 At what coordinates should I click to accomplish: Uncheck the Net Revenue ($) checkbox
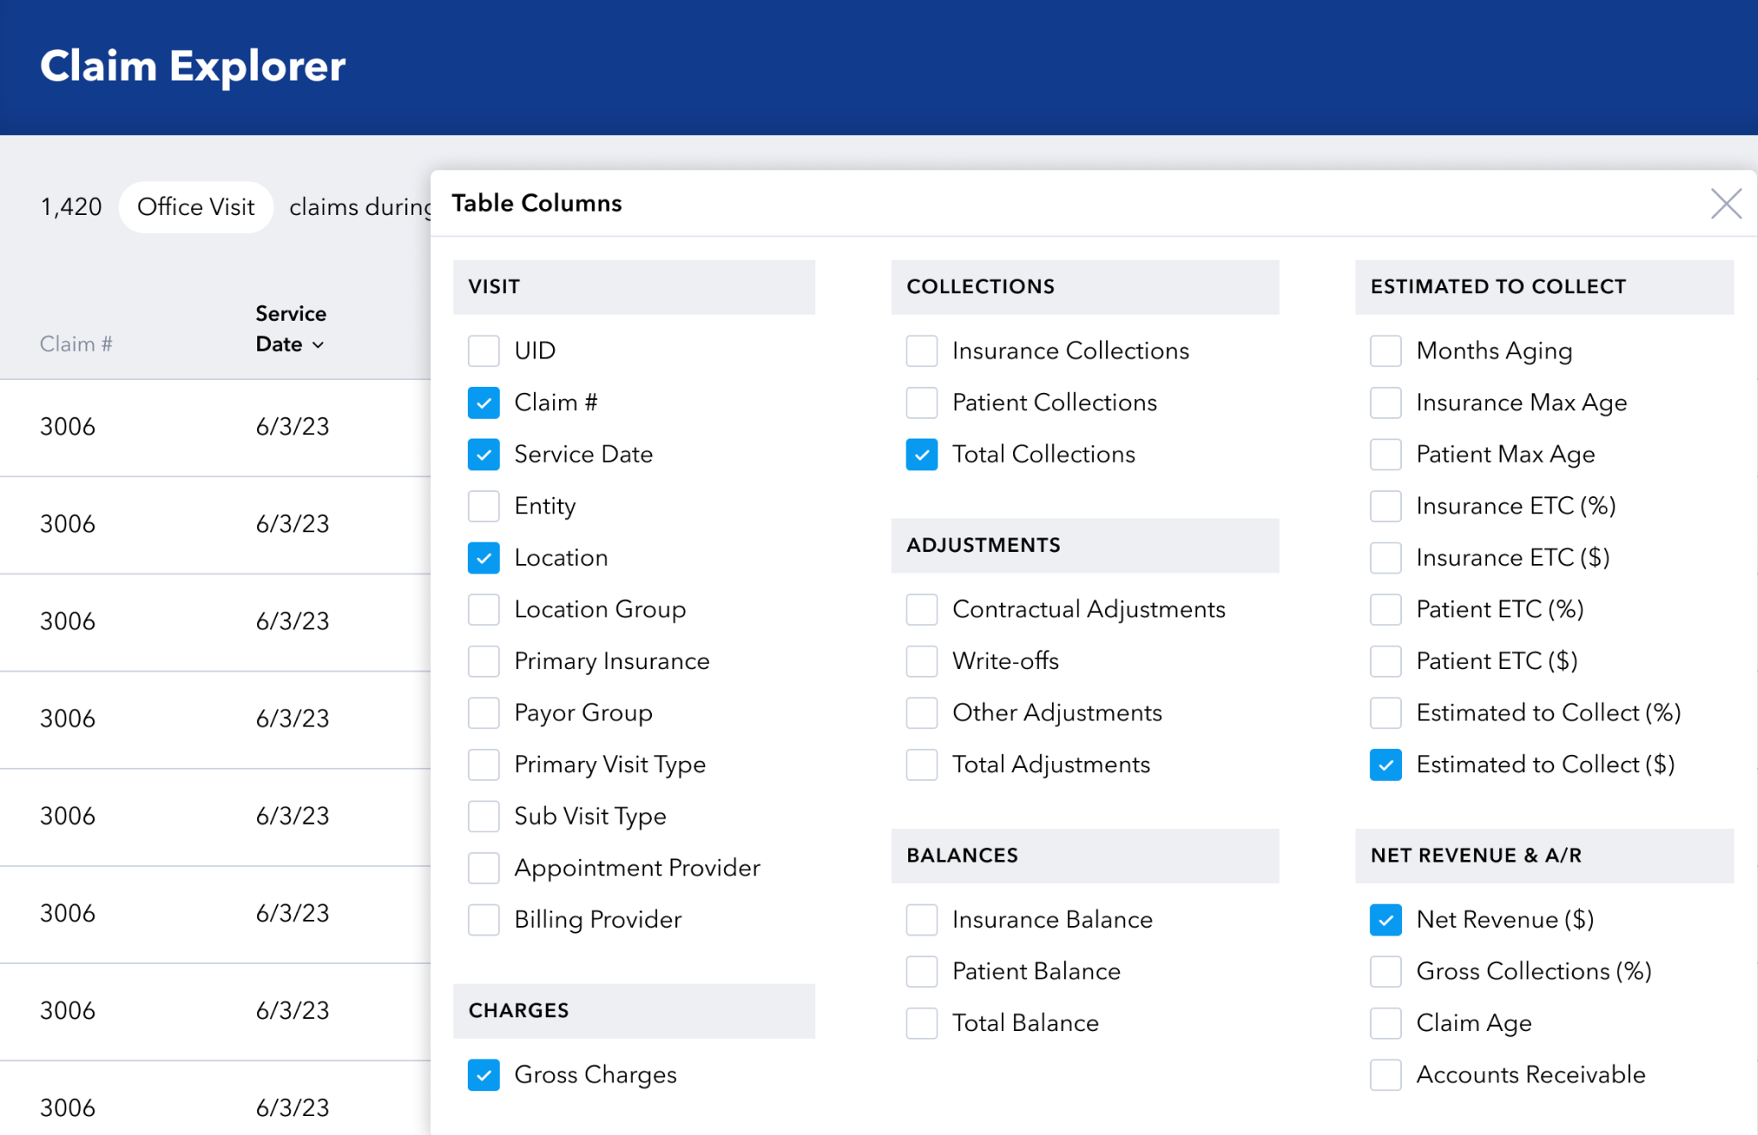[x=1385, y=920]
